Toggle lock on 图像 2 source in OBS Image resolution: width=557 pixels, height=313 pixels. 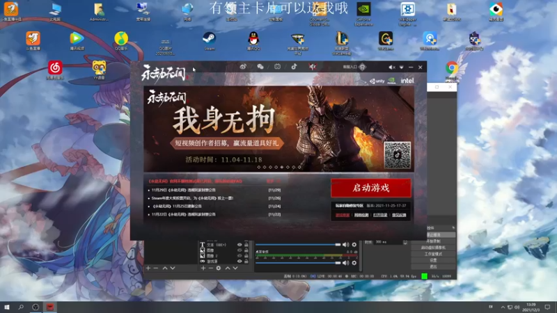tap(246, 255)
